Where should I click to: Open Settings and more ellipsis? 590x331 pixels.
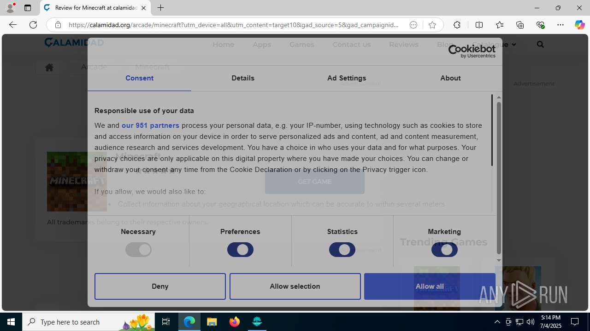click(560, 25)
